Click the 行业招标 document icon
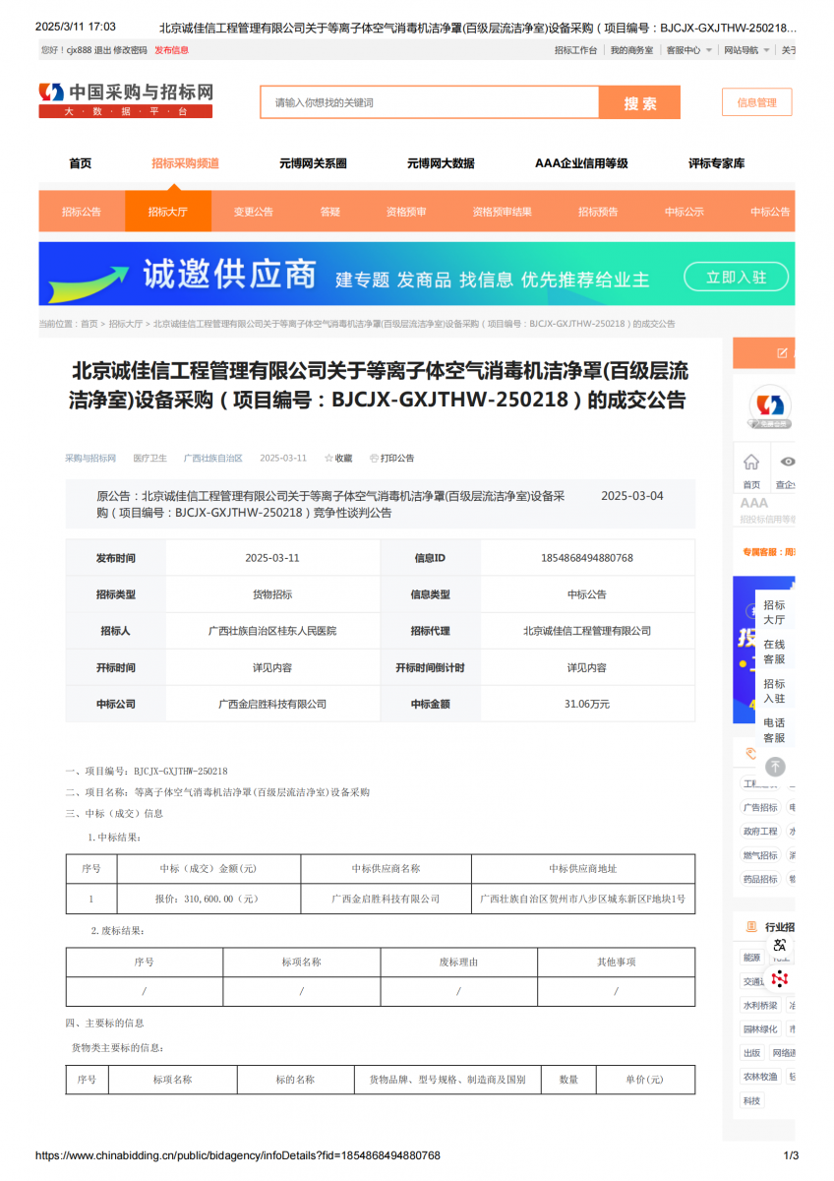Image resolution: width=834 pixels, height=1181 pixels. point(751,927)
